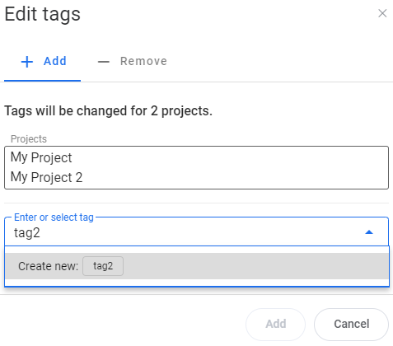Switch to the Remove tab label
Image resolution: width=393 pixels, height=346 pixels.
(143, 61)
